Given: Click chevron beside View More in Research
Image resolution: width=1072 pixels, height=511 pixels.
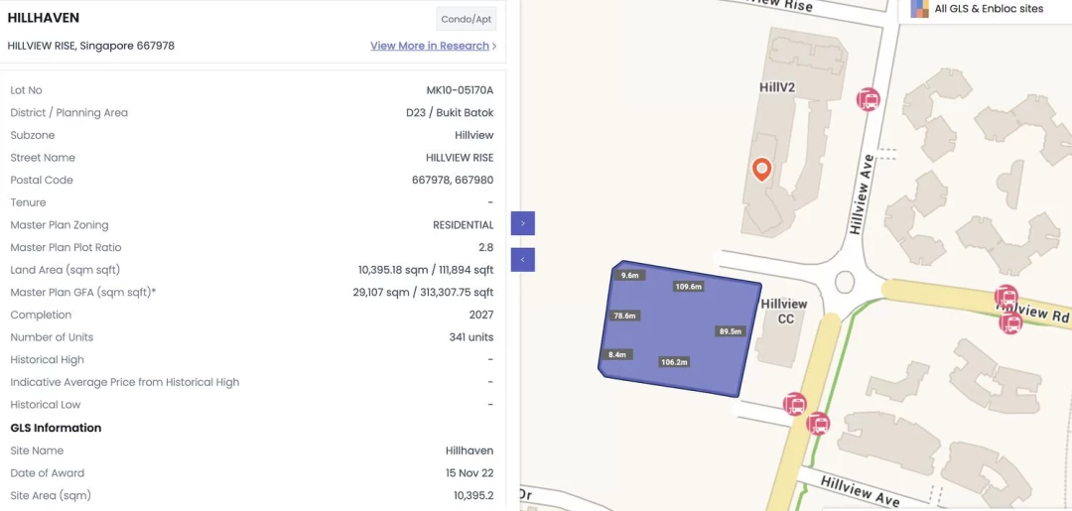Looking at the screenshot, I should [494, 46].
